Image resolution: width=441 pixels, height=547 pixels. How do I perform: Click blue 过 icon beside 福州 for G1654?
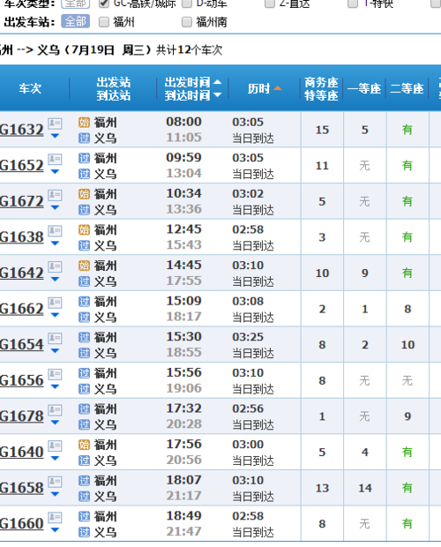(x=84, y=337)
